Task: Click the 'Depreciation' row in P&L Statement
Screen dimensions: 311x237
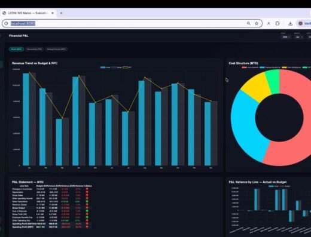Action: pos(52,192)
